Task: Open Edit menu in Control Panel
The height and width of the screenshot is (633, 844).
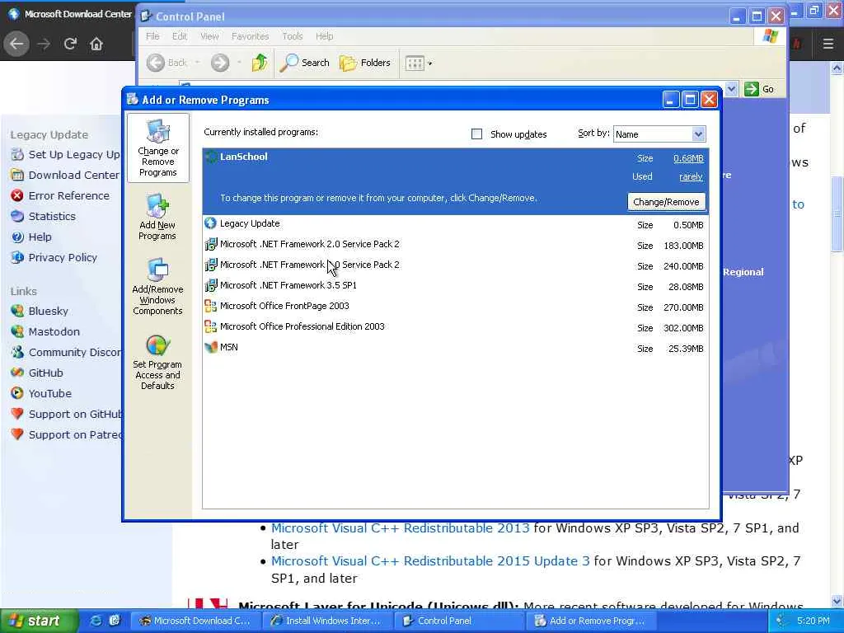Action: tap(179, 36)
